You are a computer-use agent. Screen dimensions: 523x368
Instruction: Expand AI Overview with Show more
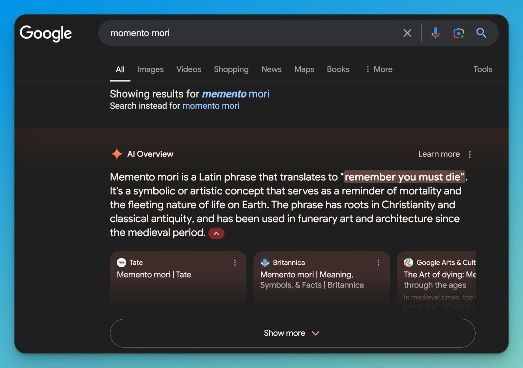tap(293, 333)
